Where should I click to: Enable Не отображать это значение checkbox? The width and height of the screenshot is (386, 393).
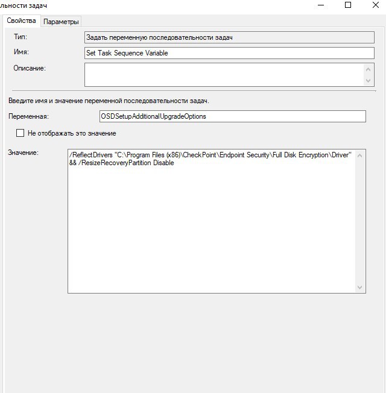click(x=20, y=133)
